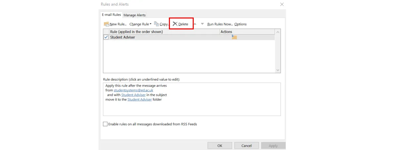The width and height of the screenshot is (400, 150).
Task: Close the Rules and Alerts dialog
Action: click(282, 4)
